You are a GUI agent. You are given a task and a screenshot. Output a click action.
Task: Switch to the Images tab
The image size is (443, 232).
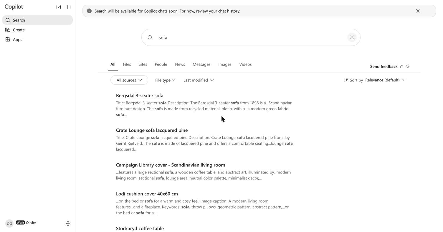tap(225, 64)
